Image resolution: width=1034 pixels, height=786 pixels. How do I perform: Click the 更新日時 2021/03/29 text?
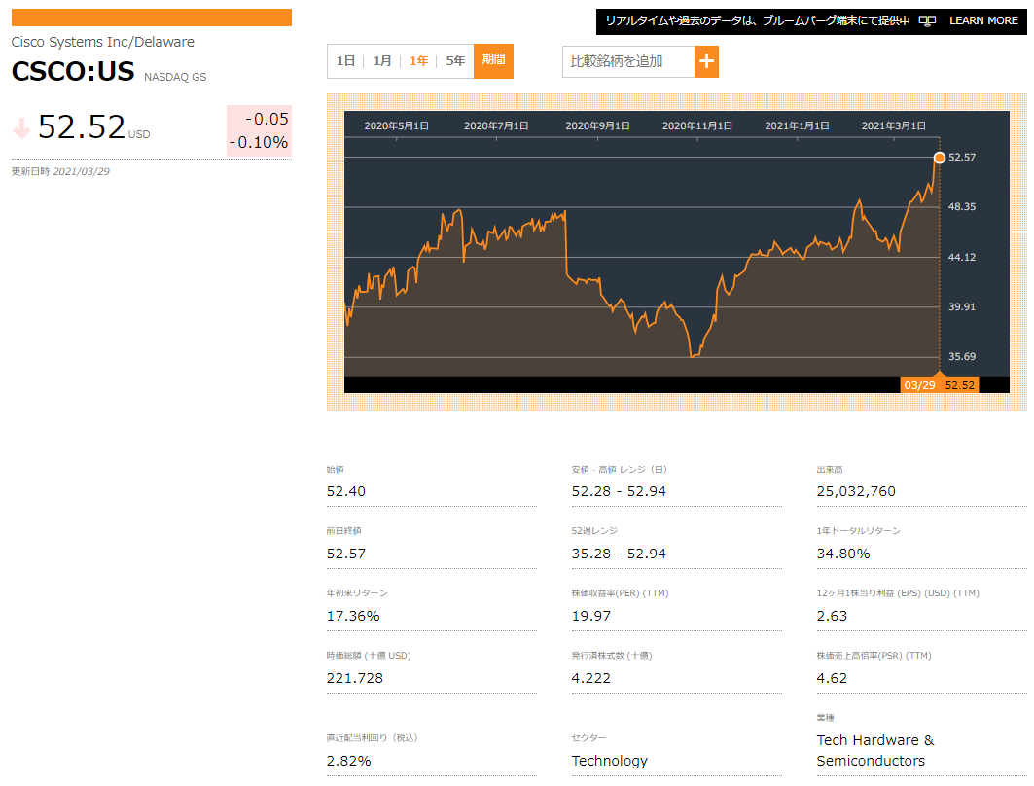60,171
